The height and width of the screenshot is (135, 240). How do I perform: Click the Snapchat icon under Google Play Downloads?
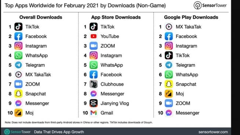point(169,84)
